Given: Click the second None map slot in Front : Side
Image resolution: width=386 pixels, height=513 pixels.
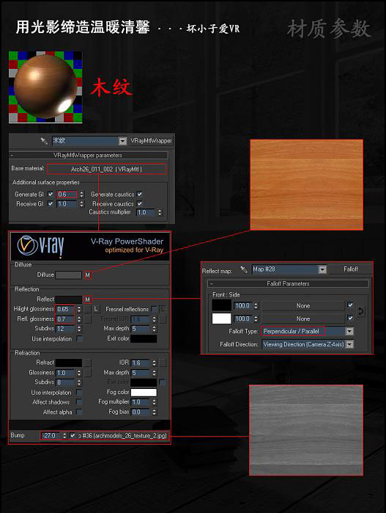Looking at the screenshot, I should [303, 319].
